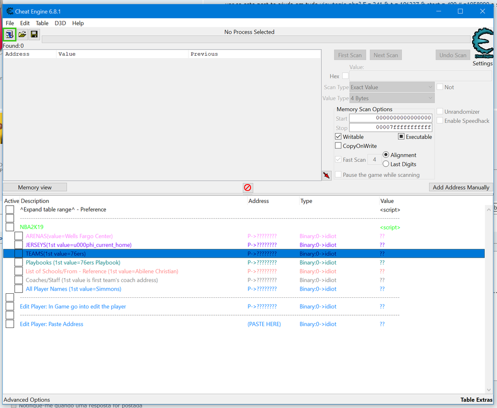
Task: Select the JERSEYS(1st value=u000phi_current_home) row
Action: point(244,245)
